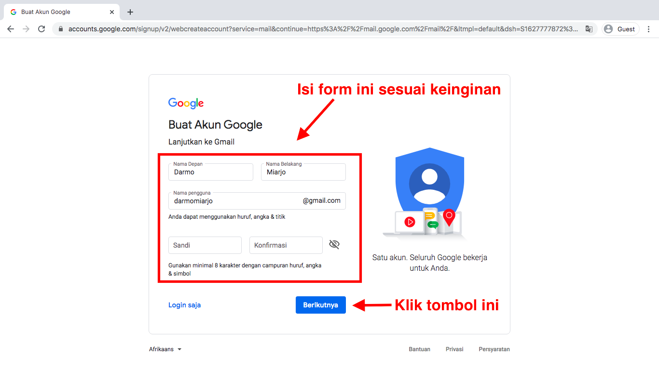Open the Persyaratan link
This screenshot has width=659, height=370.
click(494, 349)
